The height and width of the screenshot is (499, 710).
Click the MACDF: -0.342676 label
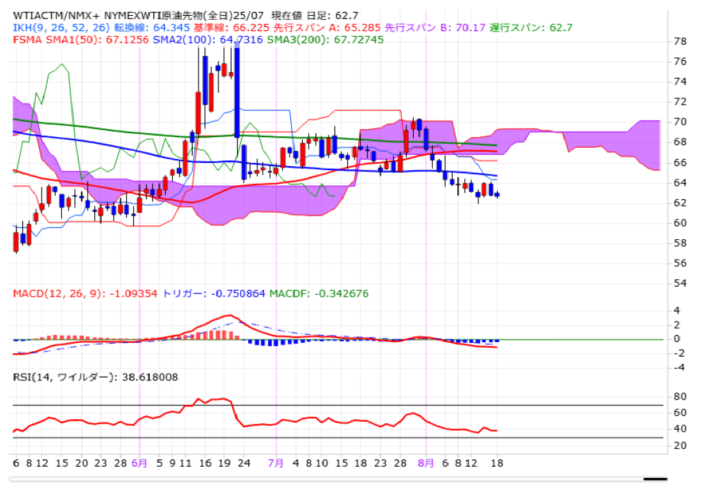(319, 293)
